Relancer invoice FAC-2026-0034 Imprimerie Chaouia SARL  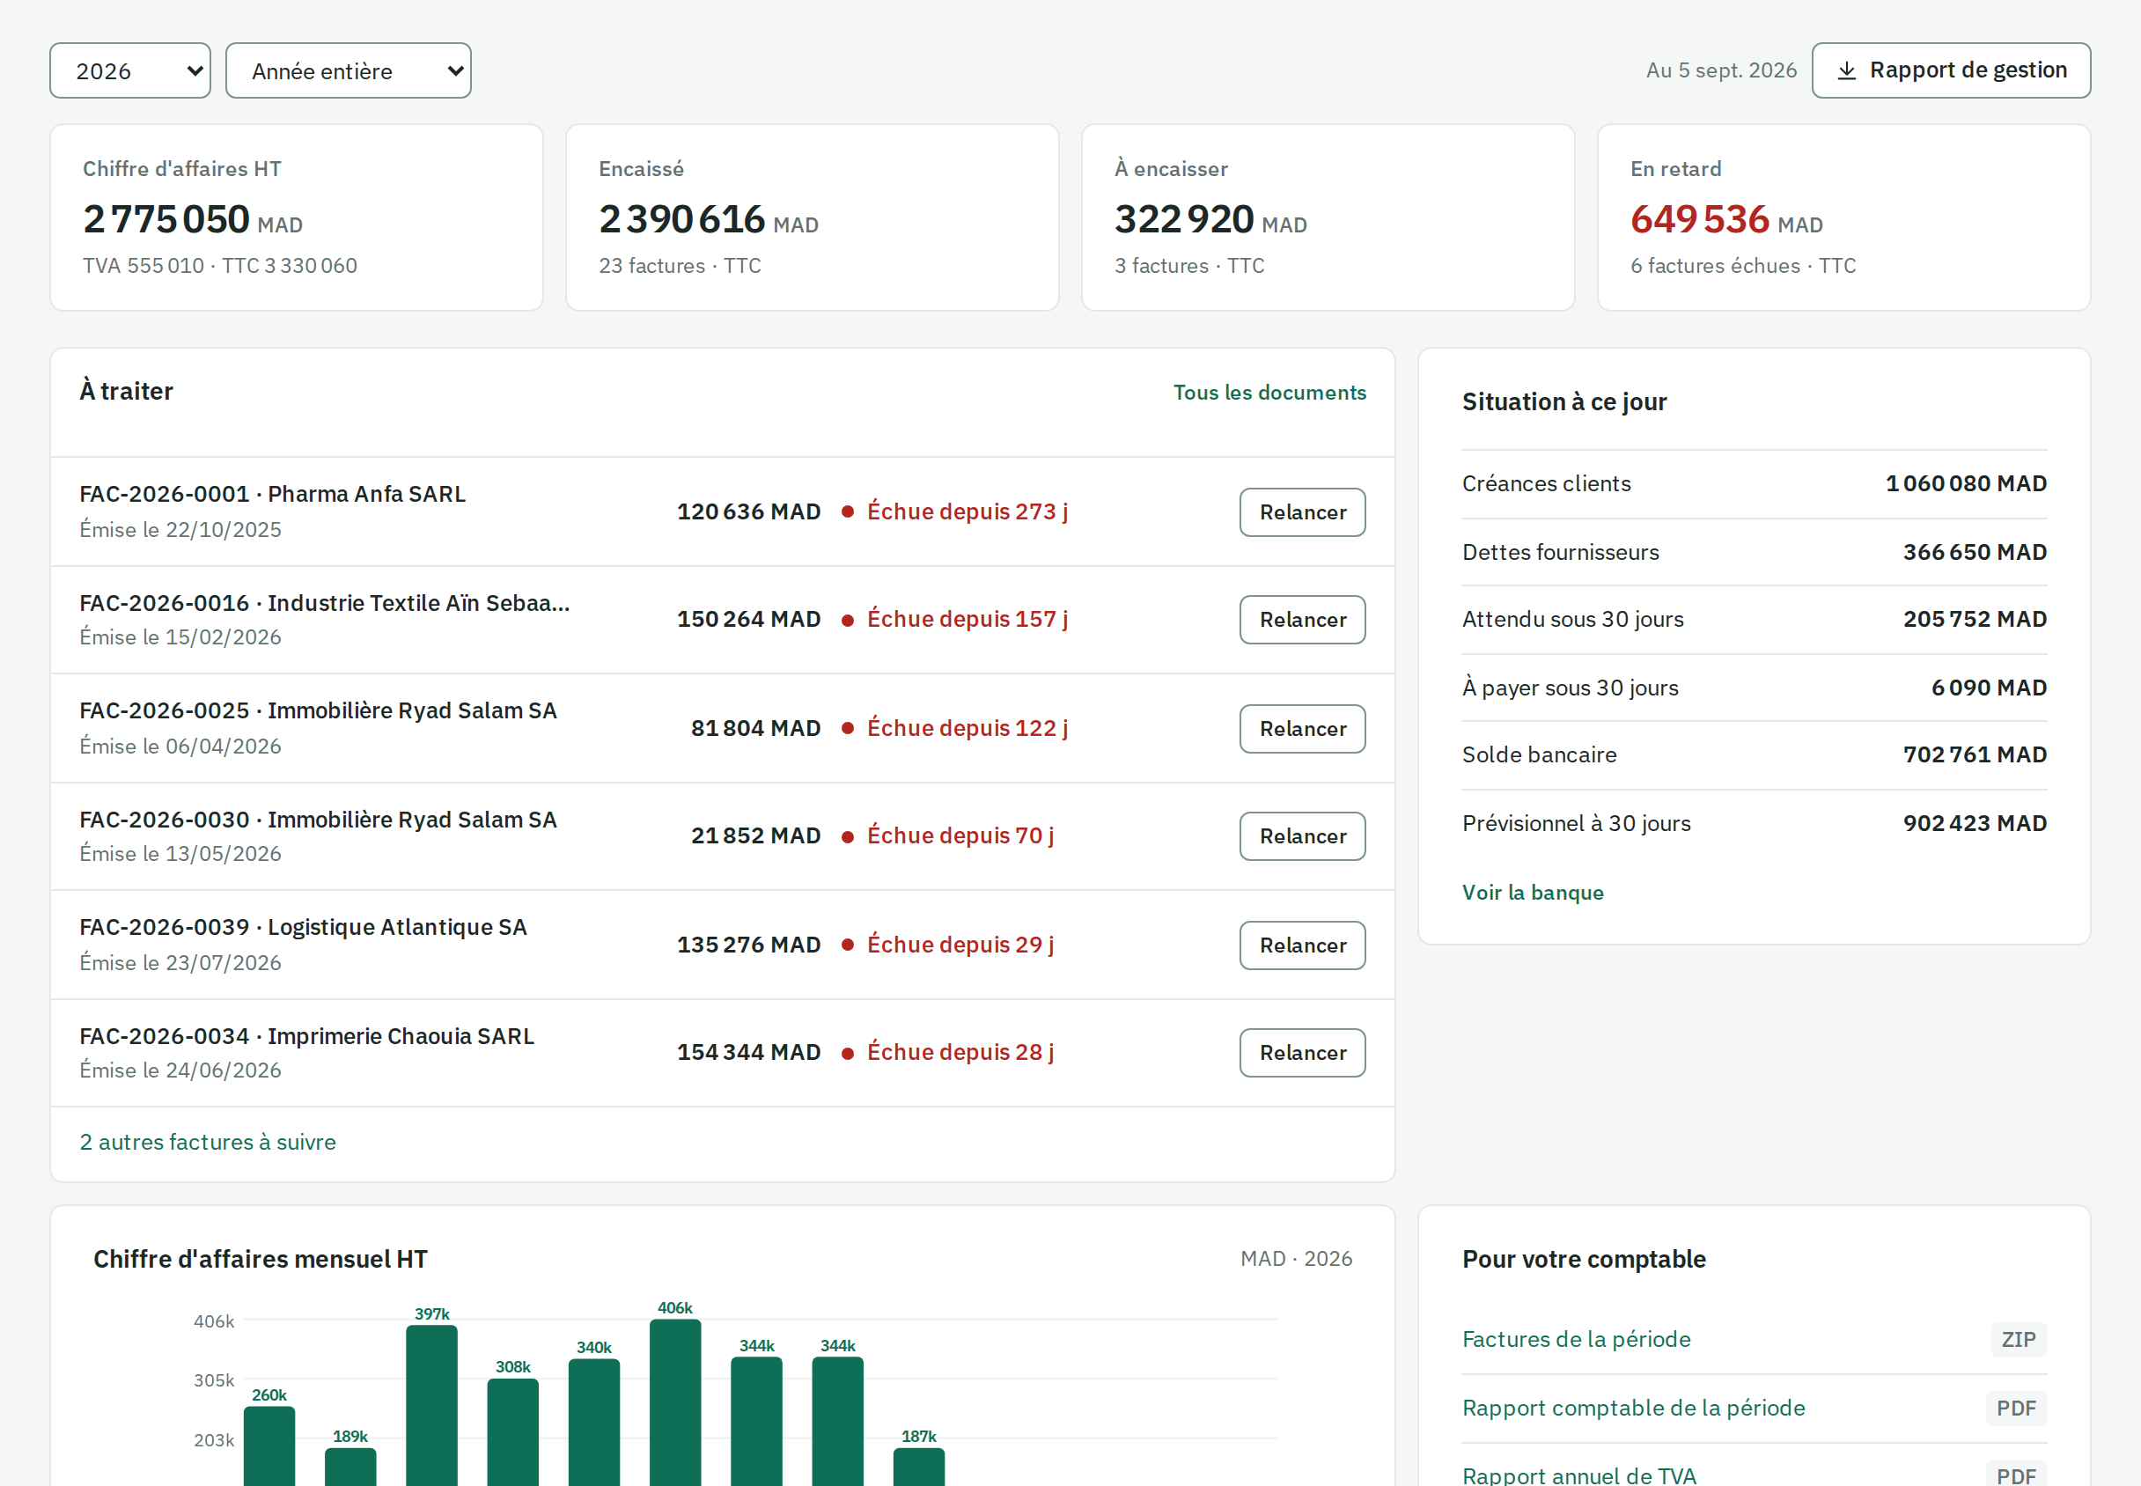(x=1302, y=1053)
